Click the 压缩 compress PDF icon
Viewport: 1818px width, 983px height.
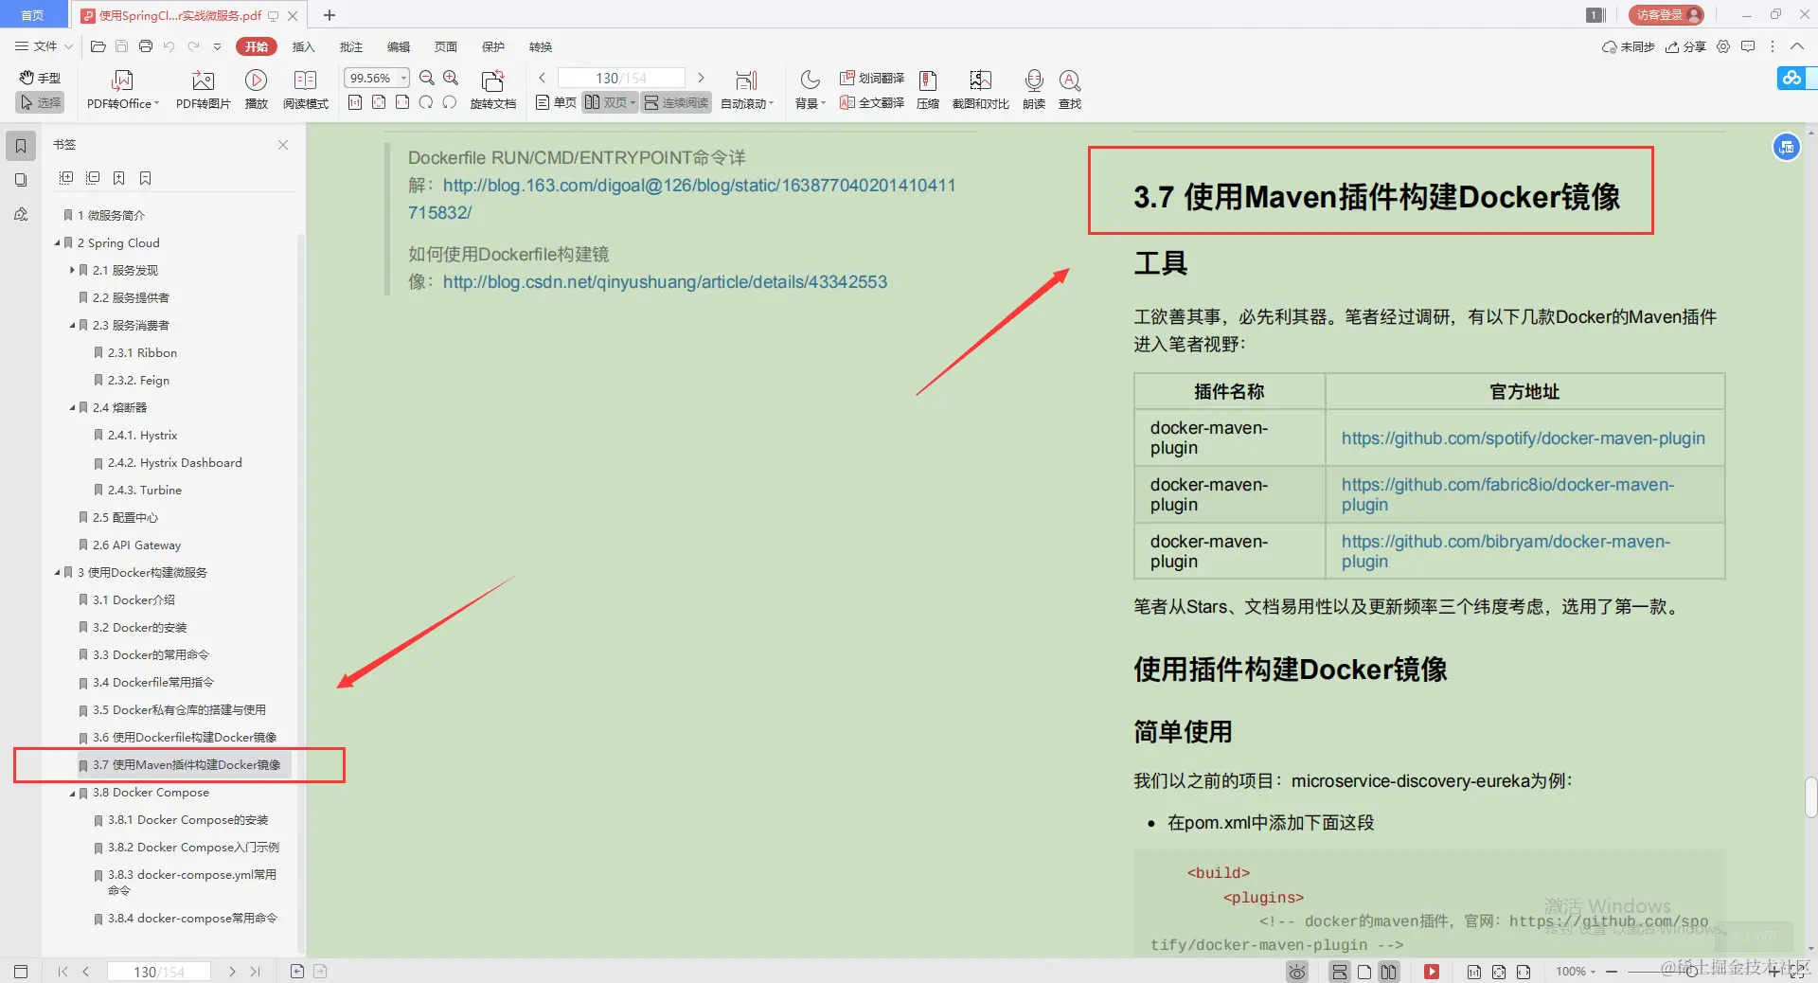coord(927,90)
